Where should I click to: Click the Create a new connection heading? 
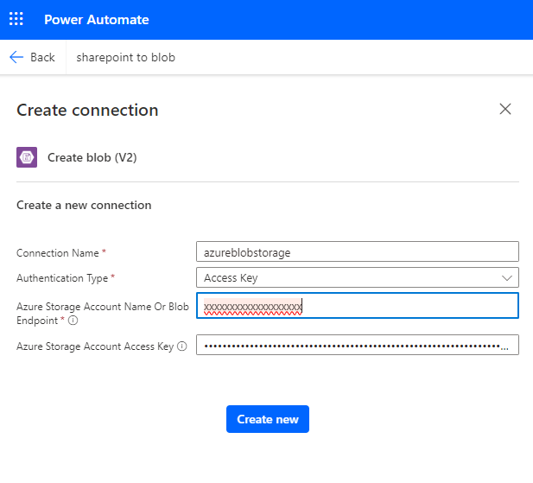coord(84,205)
